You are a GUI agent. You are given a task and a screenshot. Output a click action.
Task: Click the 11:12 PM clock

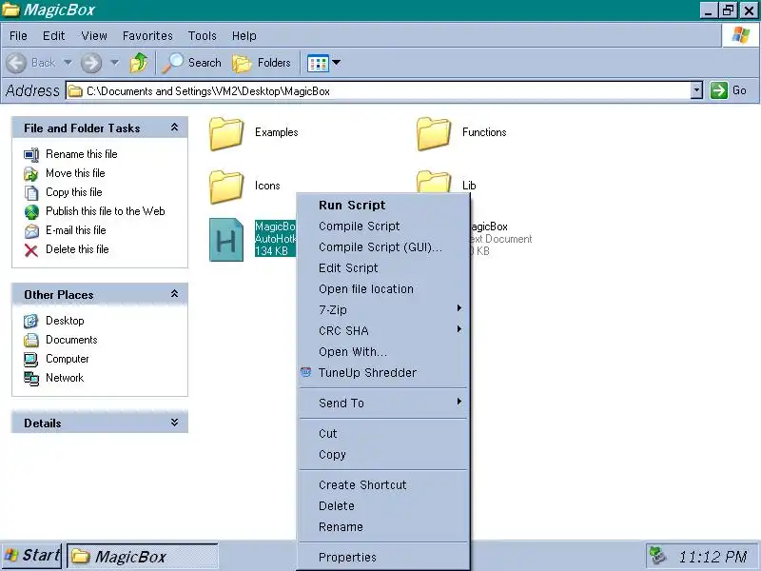click(x=712, y=557)
